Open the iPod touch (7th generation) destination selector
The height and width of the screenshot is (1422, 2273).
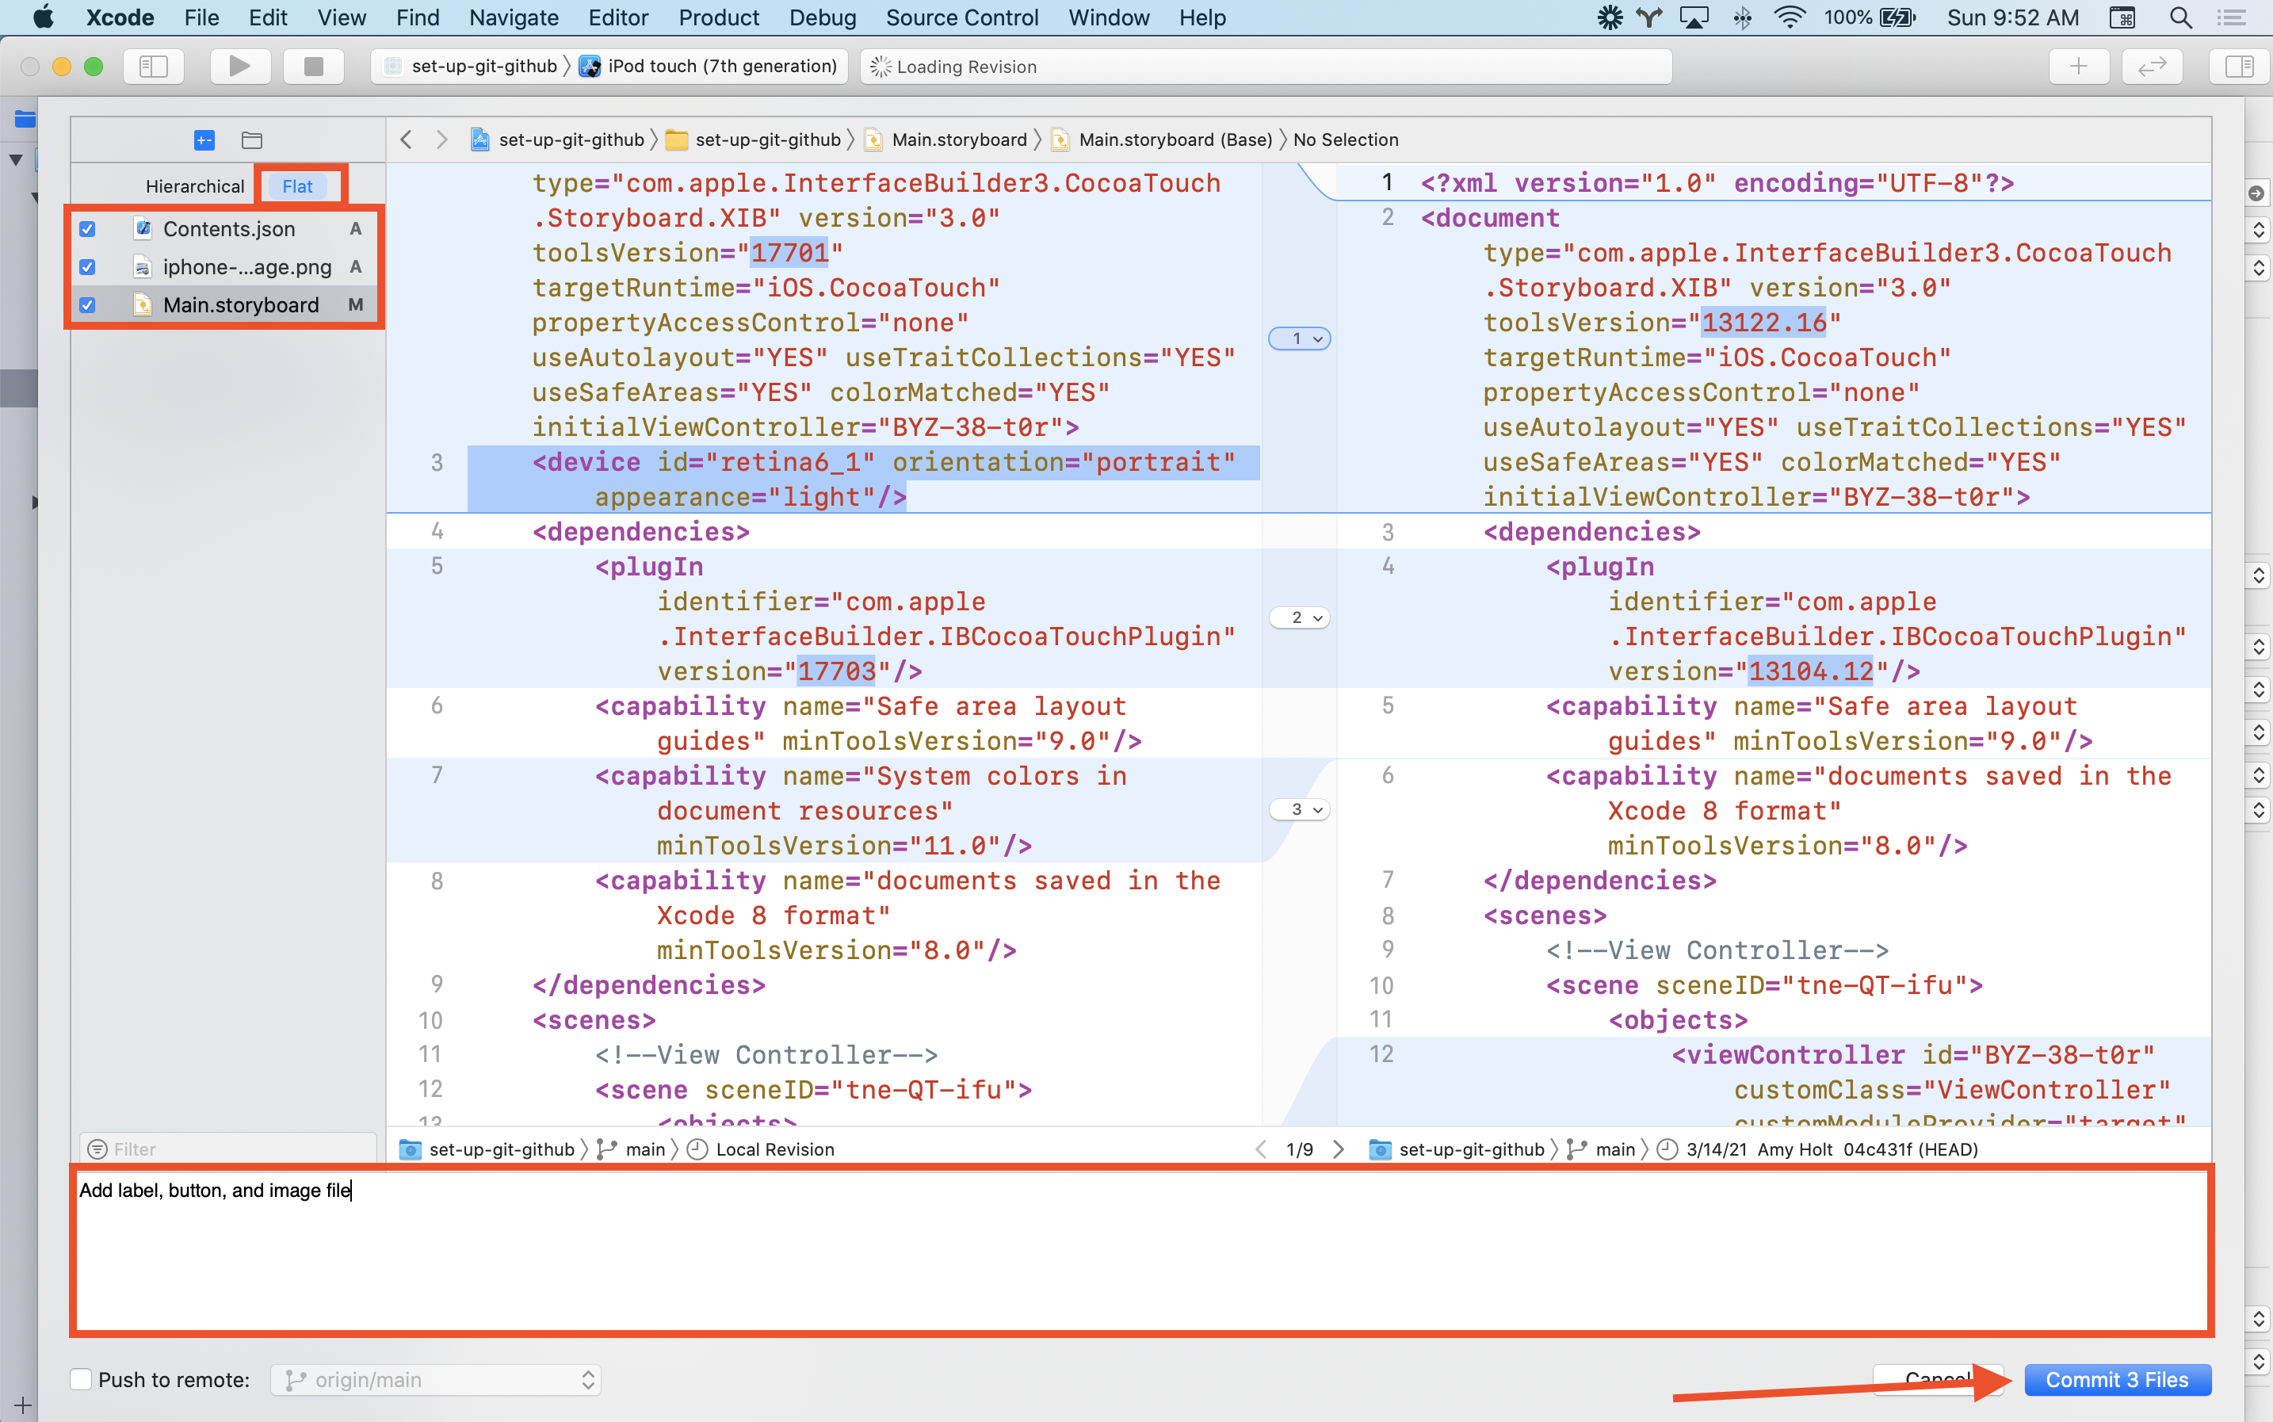coord(709,66)
